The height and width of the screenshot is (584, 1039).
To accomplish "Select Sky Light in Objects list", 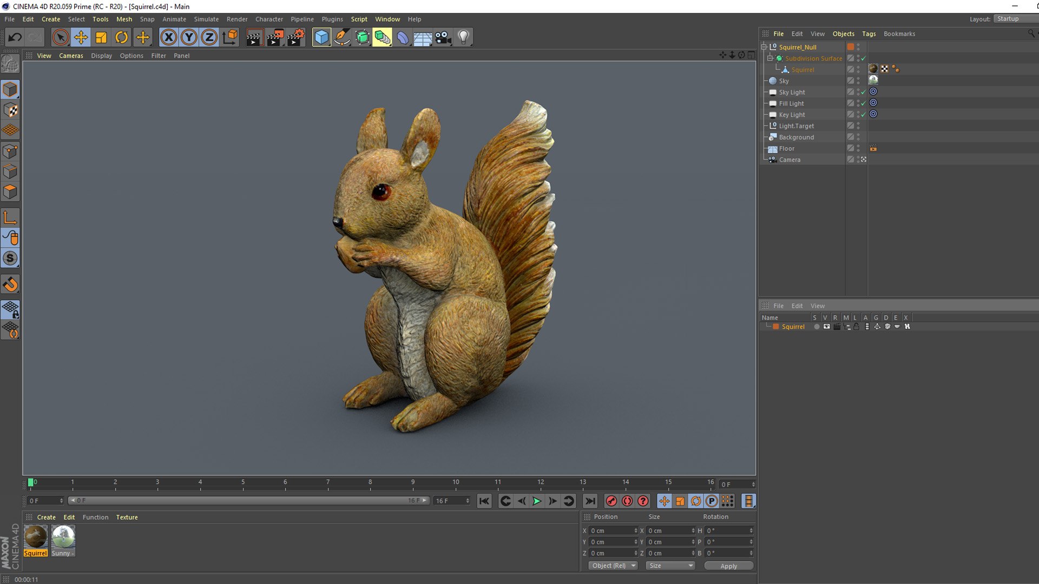I will click(x=792, y=92).
